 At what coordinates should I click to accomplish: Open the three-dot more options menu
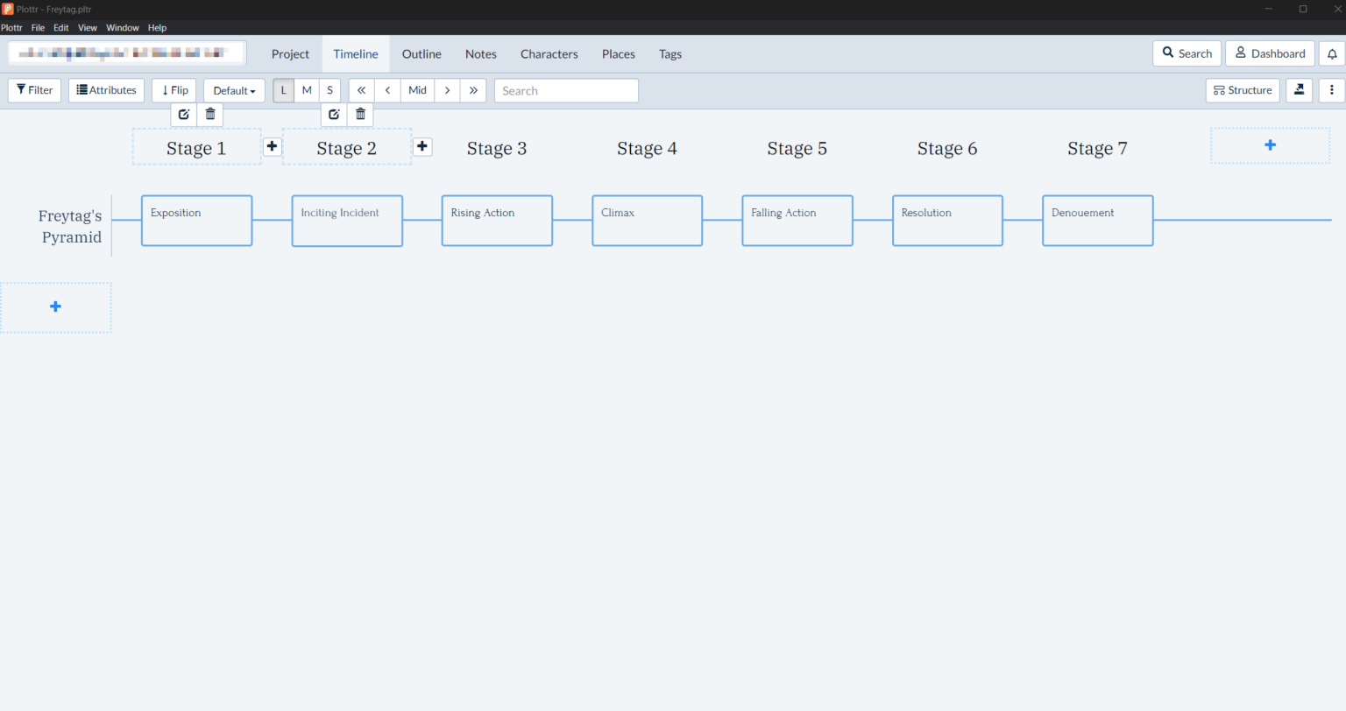(1331, 90)
